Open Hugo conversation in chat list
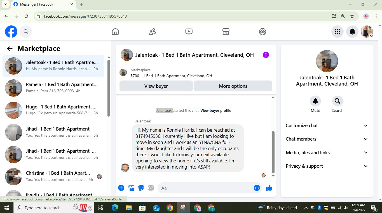Image resolution: width=382 pixels, height=213 pixels. click(x=53, y=110)
